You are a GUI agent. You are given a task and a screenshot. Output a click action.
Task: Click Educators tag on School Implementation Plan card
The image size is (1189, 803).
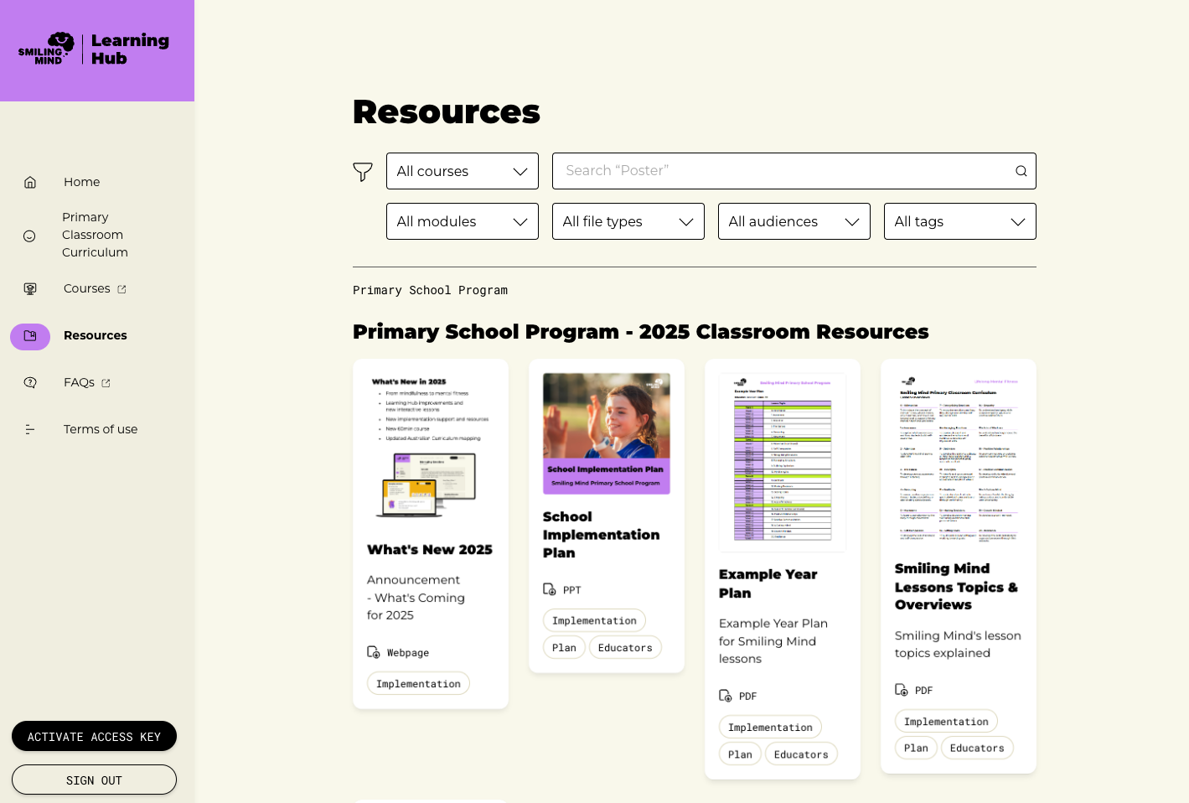point(625,647)
